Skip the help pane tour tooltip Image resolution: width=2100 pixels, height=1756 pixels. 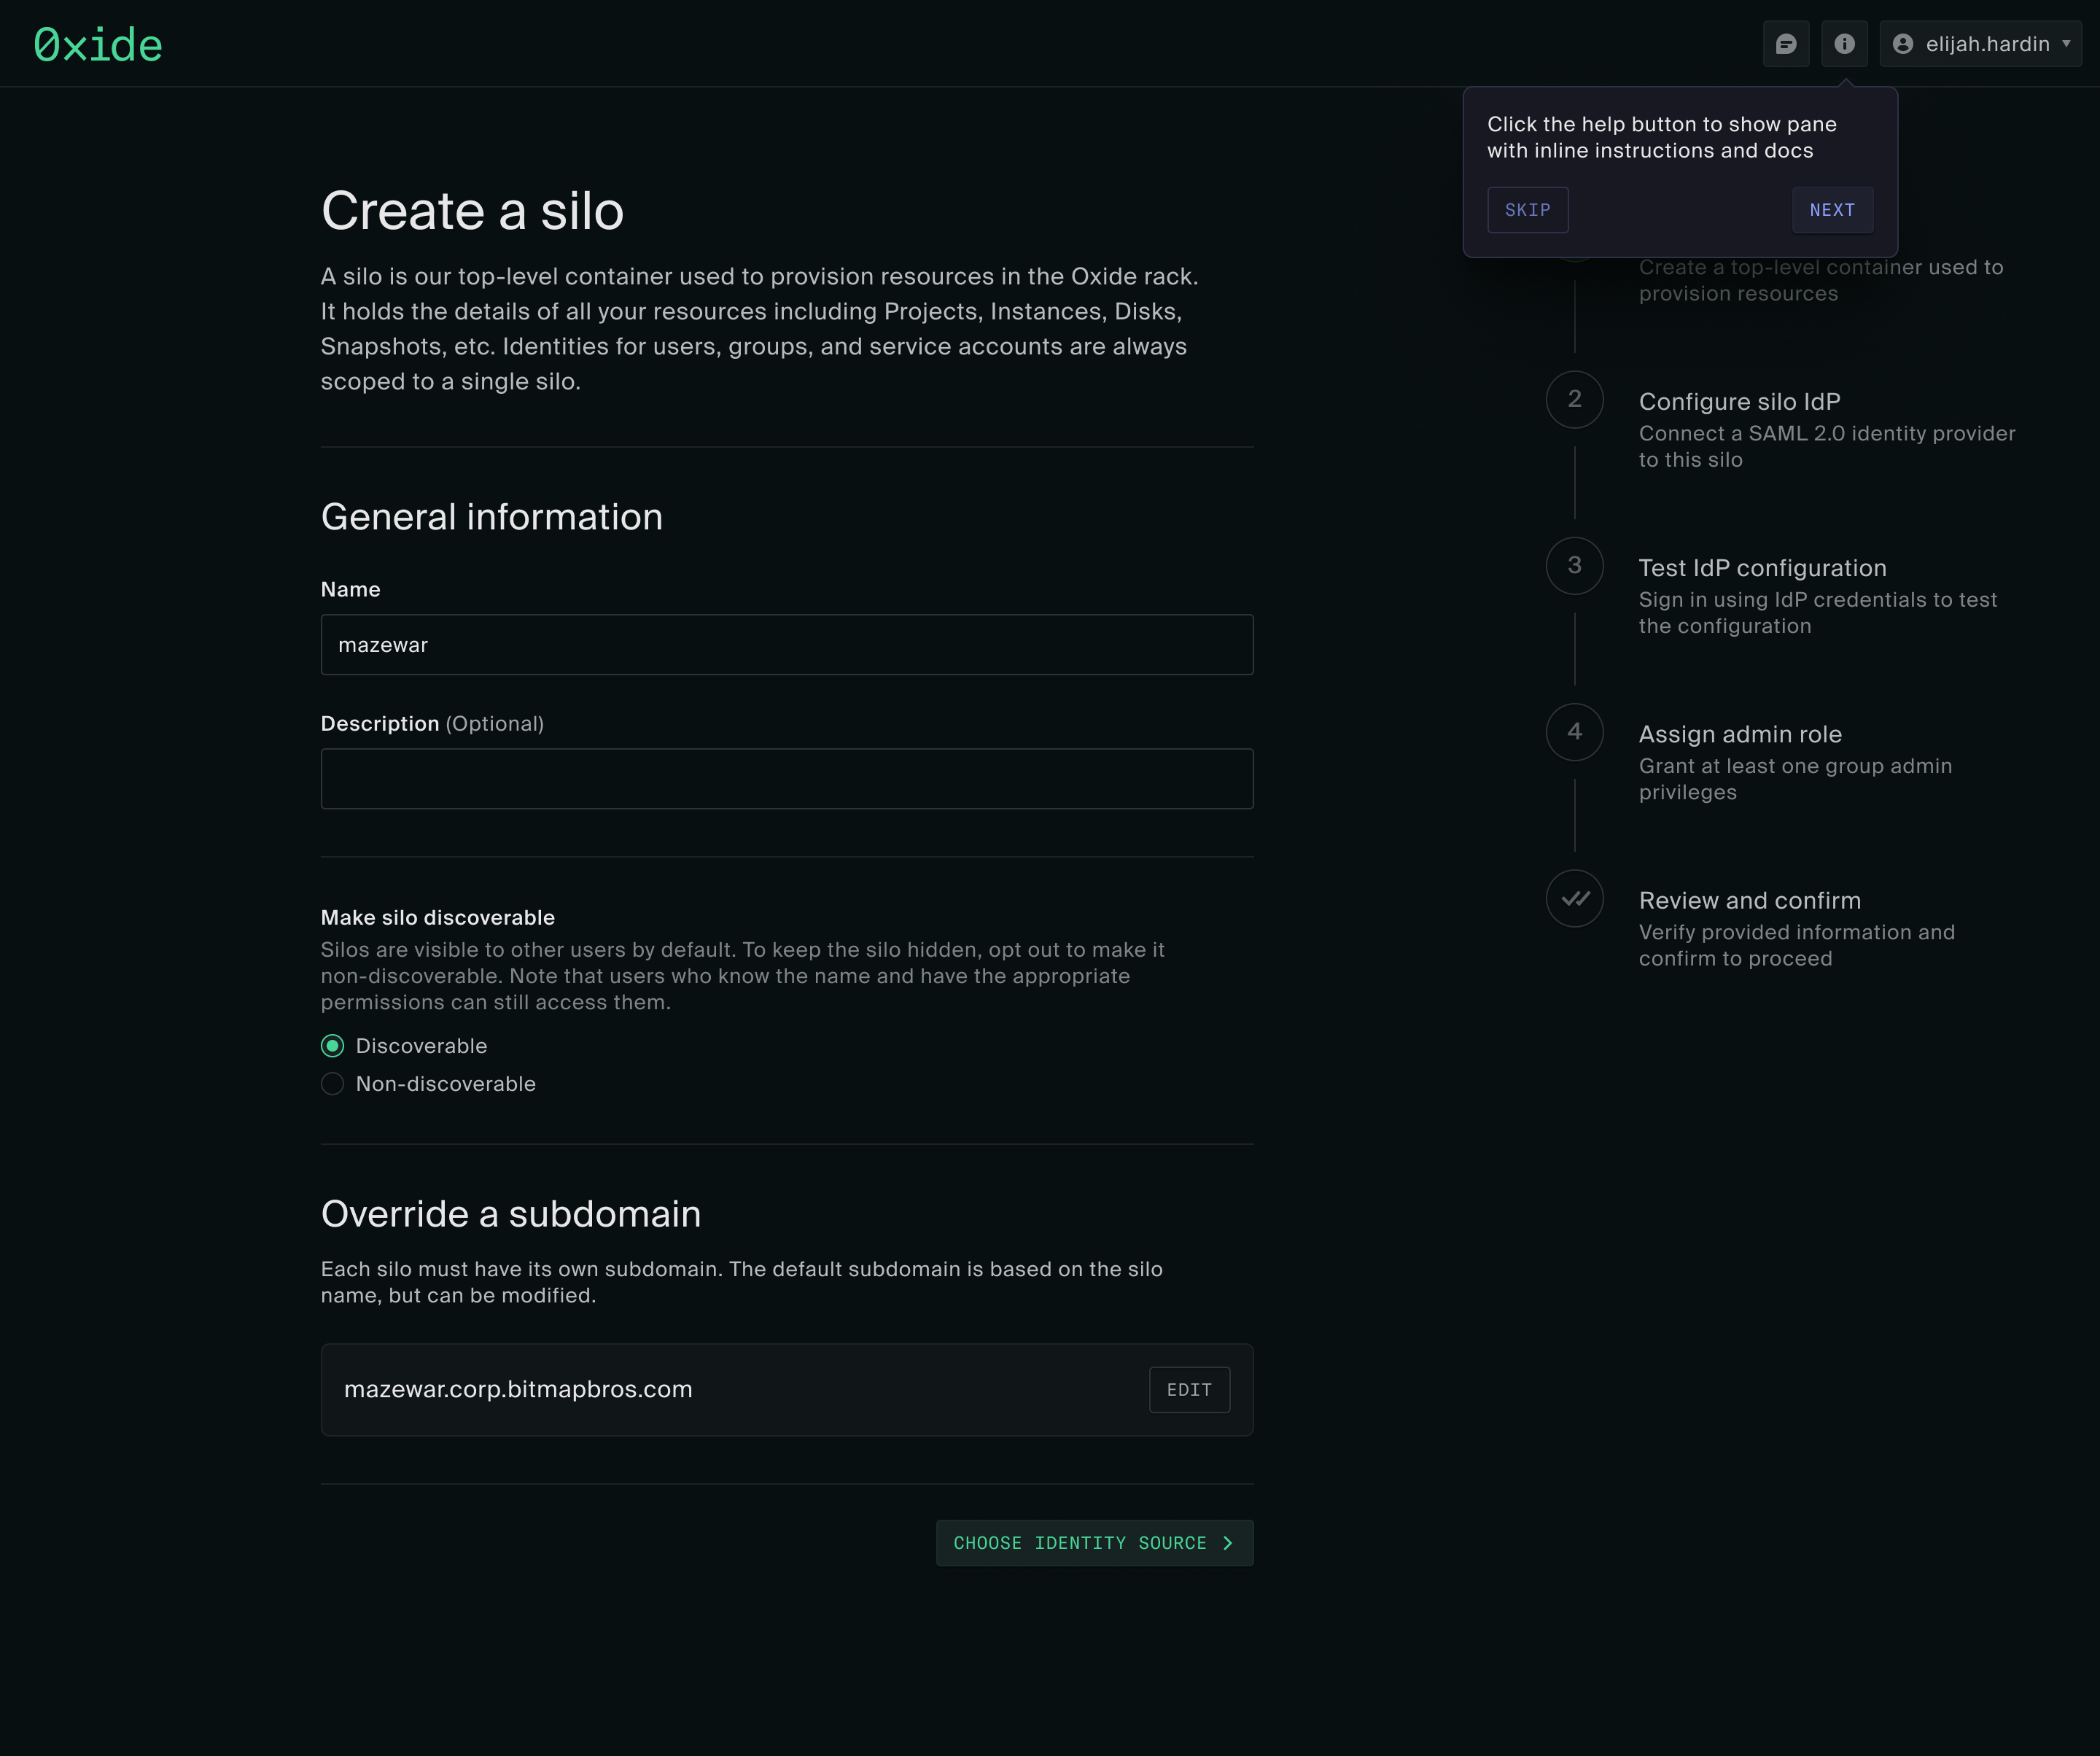point(1527,210)
